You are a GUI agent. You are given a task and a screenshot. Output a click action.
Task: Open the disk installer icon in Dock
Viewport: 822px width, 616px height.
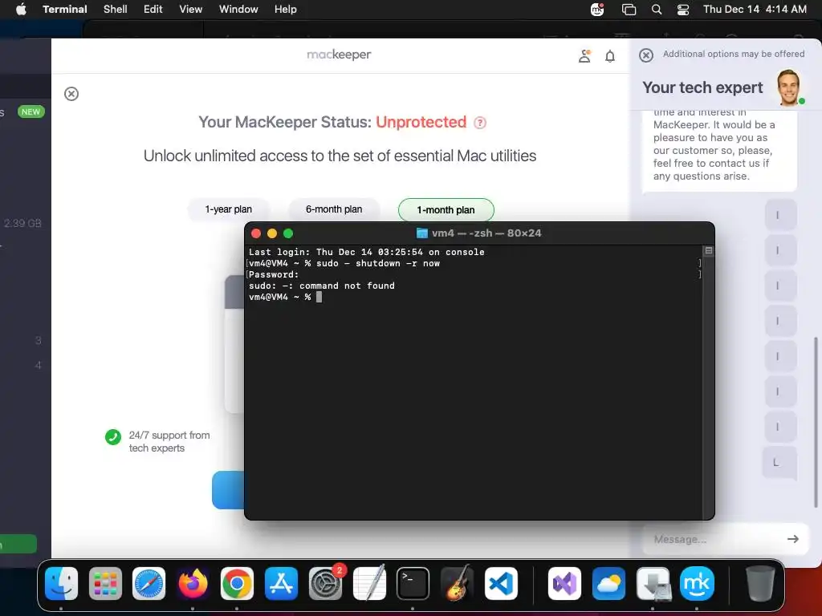(x=653, y=583)
